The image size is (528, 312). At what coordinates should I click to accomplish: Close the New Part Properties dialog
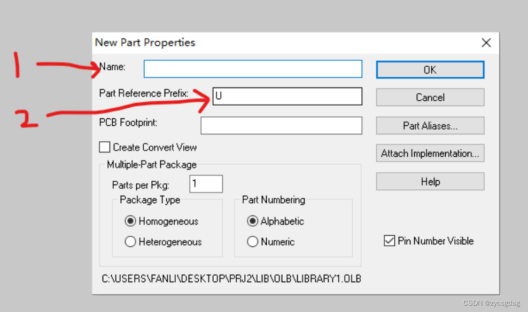486,43
